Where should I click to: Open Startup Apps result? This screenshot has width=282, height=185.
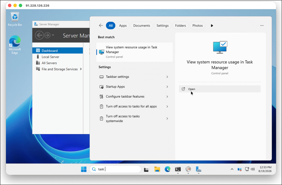tap(135, 87)
